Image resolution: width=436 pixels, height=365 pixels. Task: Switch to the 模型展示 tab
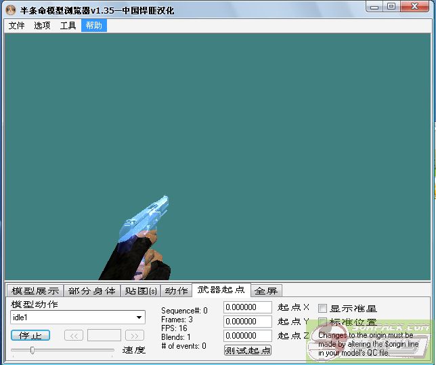click(x=35, y=291)
